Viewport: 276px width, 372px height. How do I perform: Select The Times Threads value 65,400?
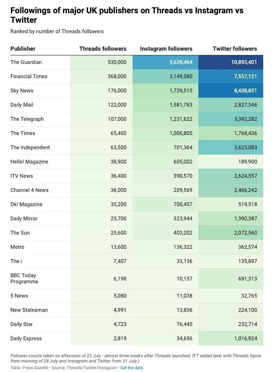pos(118,133)
